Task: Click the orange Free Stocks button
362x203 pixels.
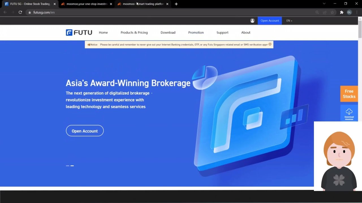Action: click(349, 94)
